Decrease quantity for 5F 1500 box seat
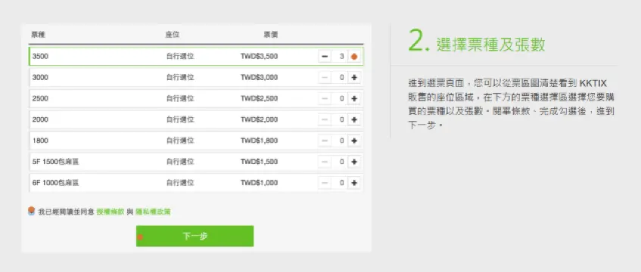The width and height of the screenshot is (641, 272). (325, 162)
